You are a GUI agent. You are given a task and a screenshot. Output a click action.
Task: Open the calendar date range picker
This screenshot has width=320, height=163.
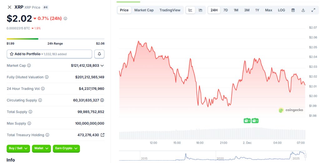[x=293, y=10]
